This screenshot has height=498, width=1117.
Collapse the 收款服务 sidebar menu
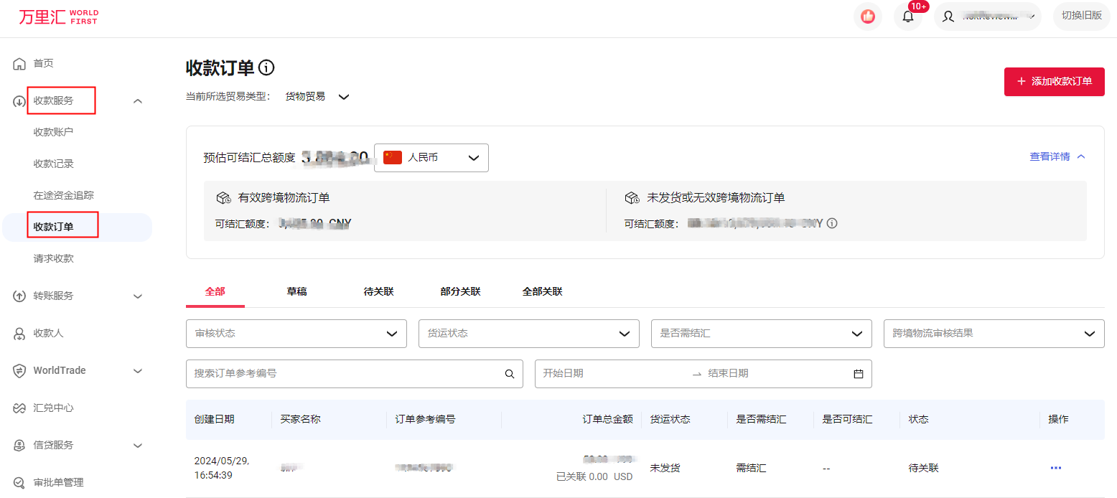click(x=137, y=100)
